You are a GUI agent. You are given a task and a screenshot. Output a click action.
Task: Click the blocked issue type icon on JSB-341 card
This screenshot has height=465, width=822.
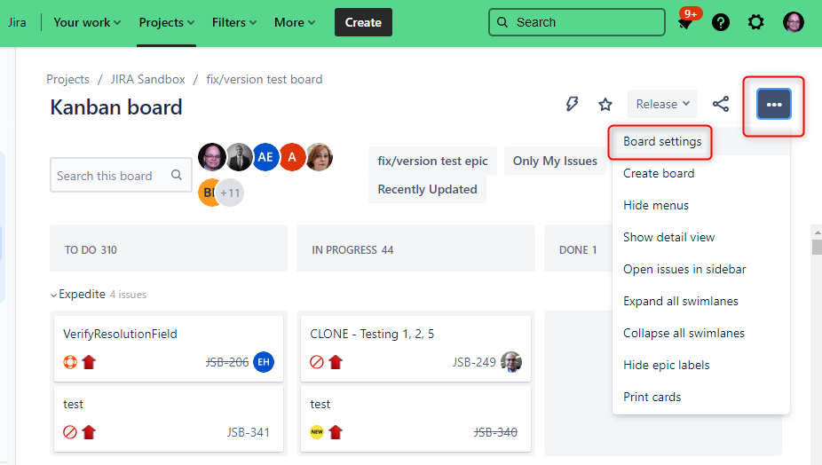point(70,432)
